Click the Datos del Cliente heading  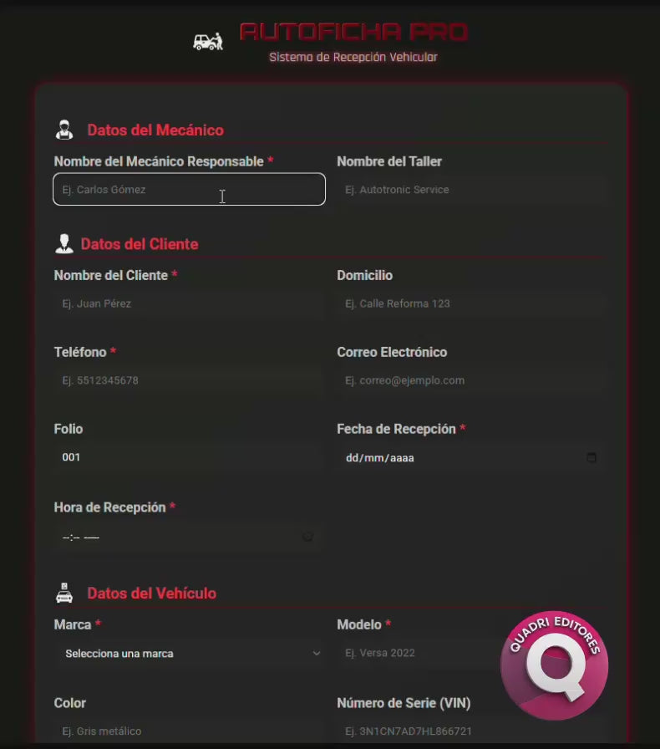(x=140, y=244)
